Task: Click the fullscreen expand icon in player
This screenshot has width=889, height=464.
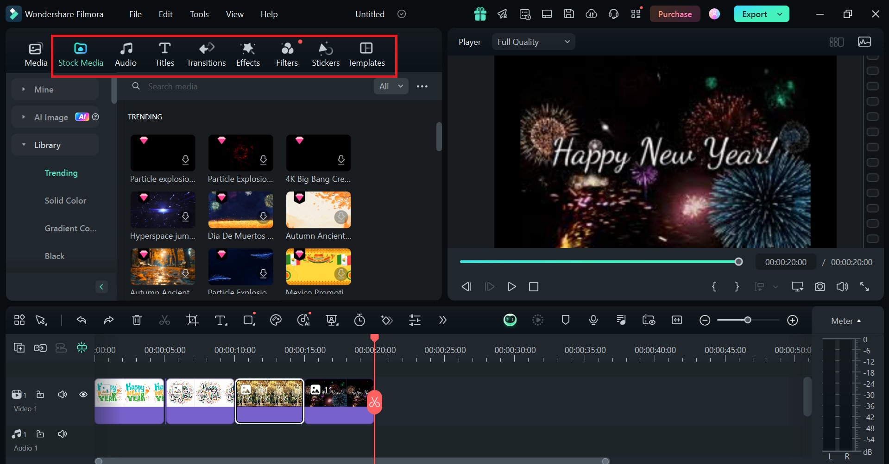Action: [864, 286]
